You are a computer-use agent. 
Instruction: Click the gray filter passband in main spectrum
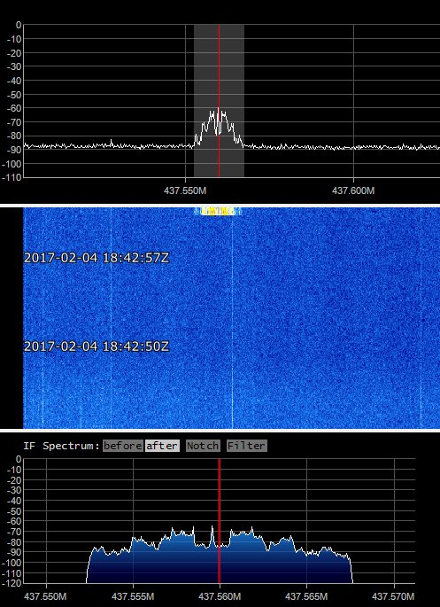(x=219, y=101)
